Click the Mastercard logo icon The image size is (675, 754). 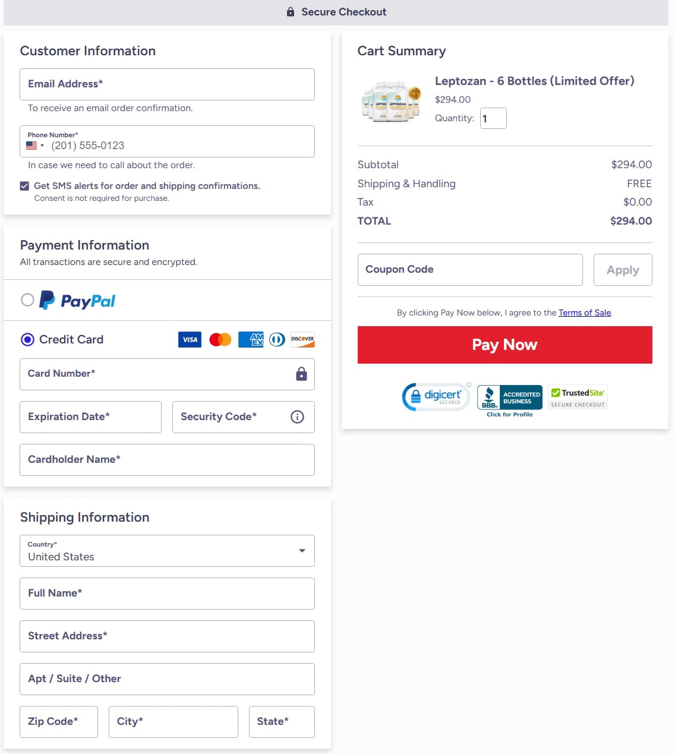220,340
